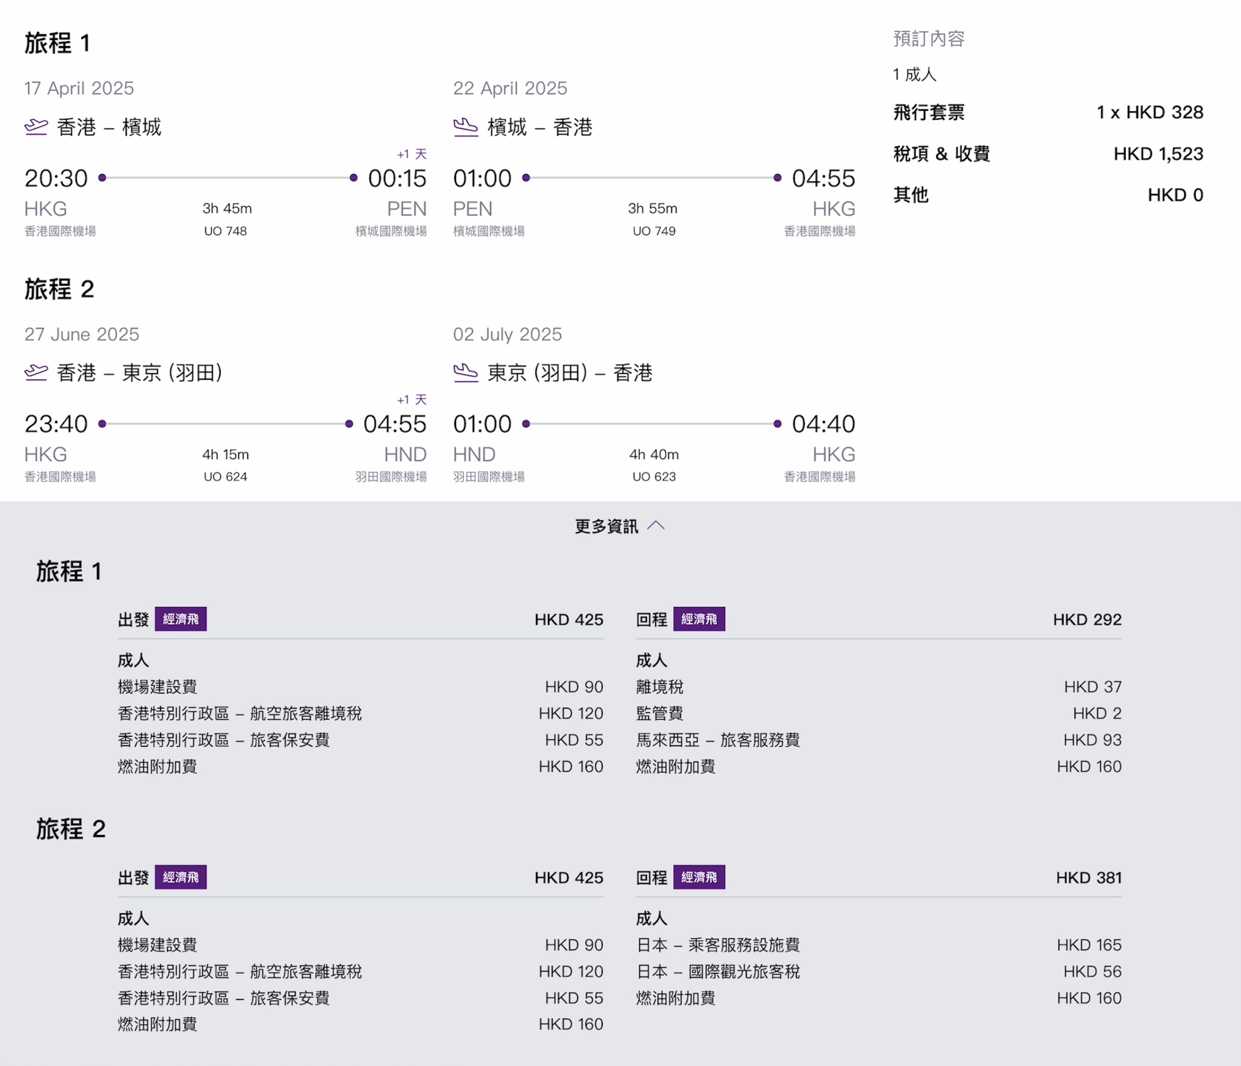The image size is (1241, 1066).
Task: Click the 04:40 arrival dot on HND–HKG timeline
Action: pos(777,424)
